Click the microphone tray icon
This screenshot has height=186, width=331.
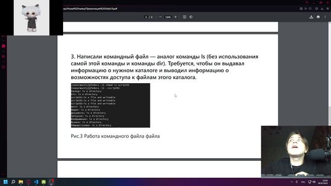pos(296,182)
